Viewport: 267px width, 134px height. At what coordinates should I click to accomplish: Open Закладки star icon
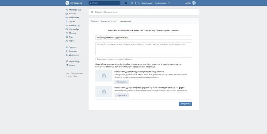66,51
